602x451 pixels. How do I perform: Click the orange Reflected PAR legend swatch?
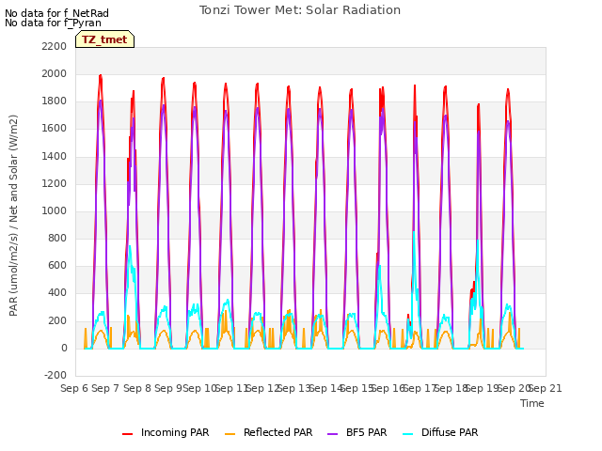pos(230,434)
